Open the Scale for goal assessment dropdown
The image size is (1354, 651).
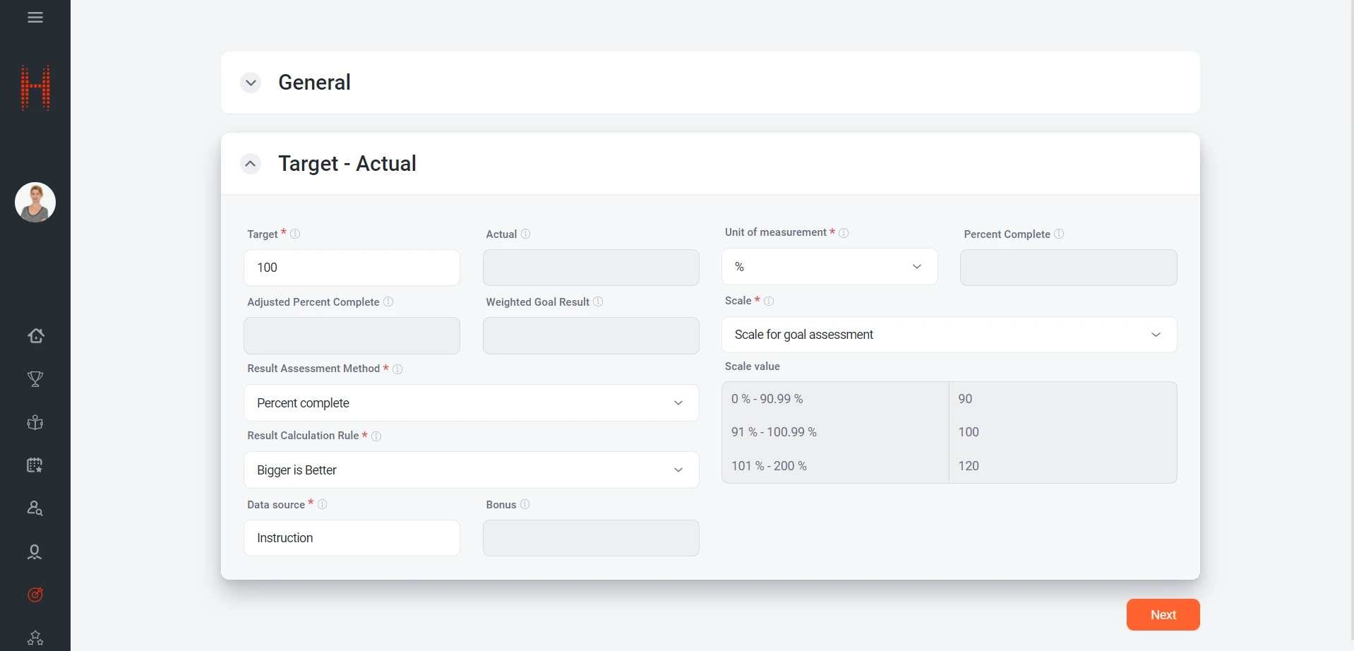click(949, 335)
